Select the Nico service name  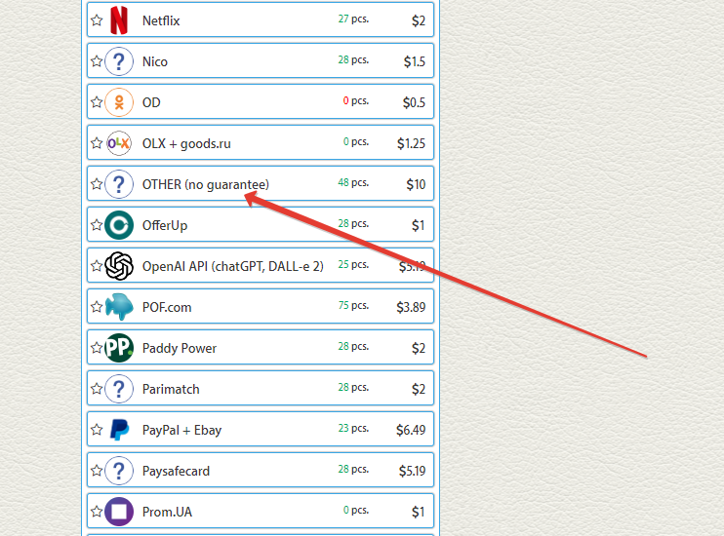[x=155, y=61]
